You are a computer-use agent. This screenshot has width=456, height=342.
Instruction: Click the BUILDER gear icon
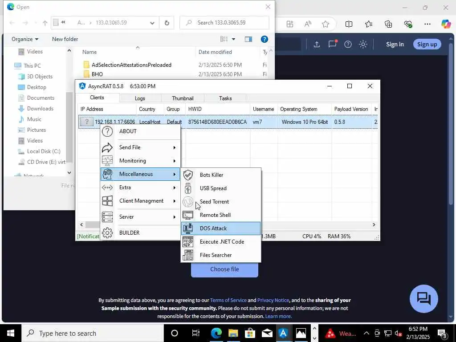click(x=107, y=232)
